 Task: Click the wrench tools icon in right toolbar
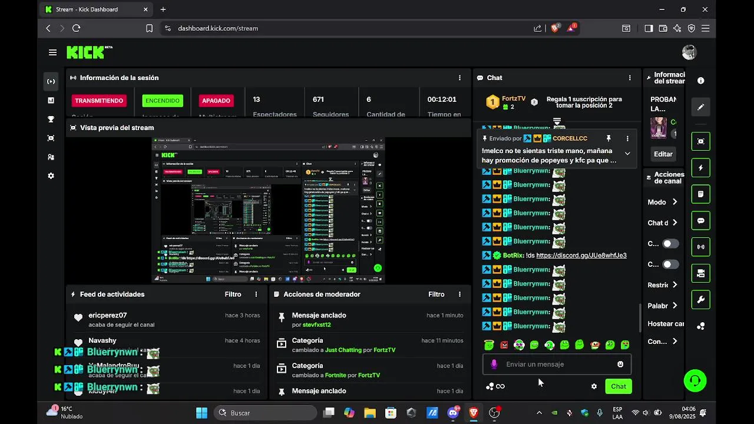[700, 299]
